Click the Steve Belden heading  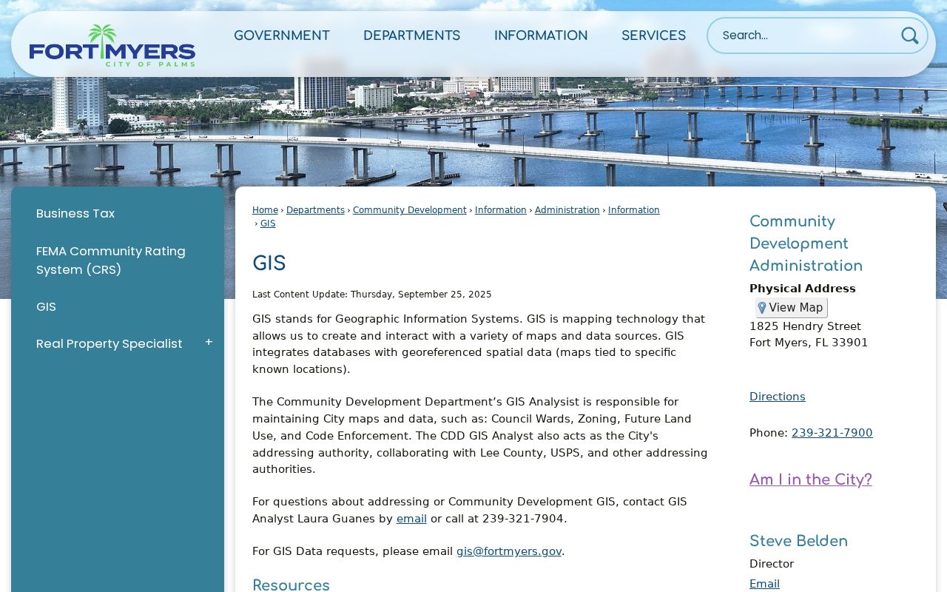[799, 541]
